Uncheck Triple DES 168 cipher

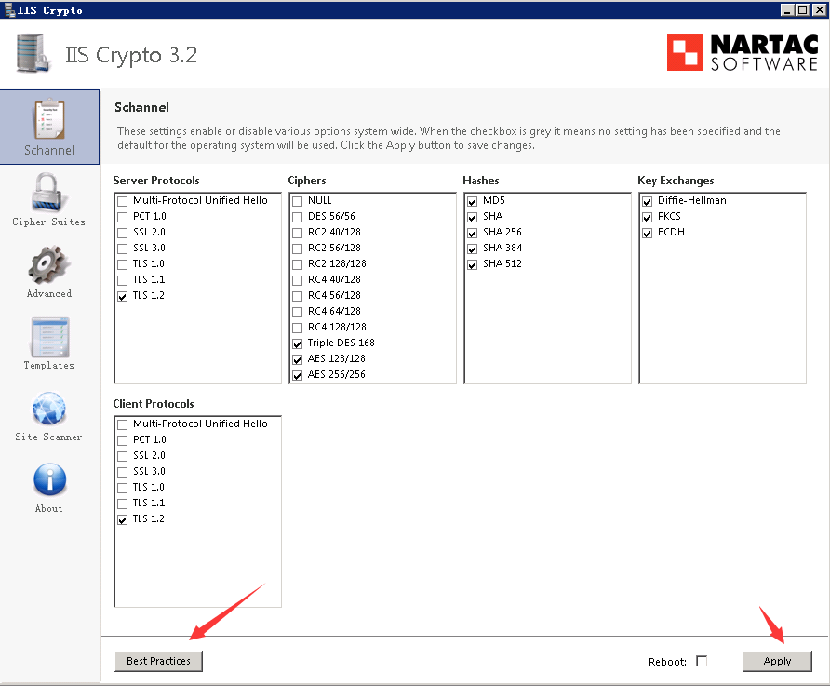[298, 343]
